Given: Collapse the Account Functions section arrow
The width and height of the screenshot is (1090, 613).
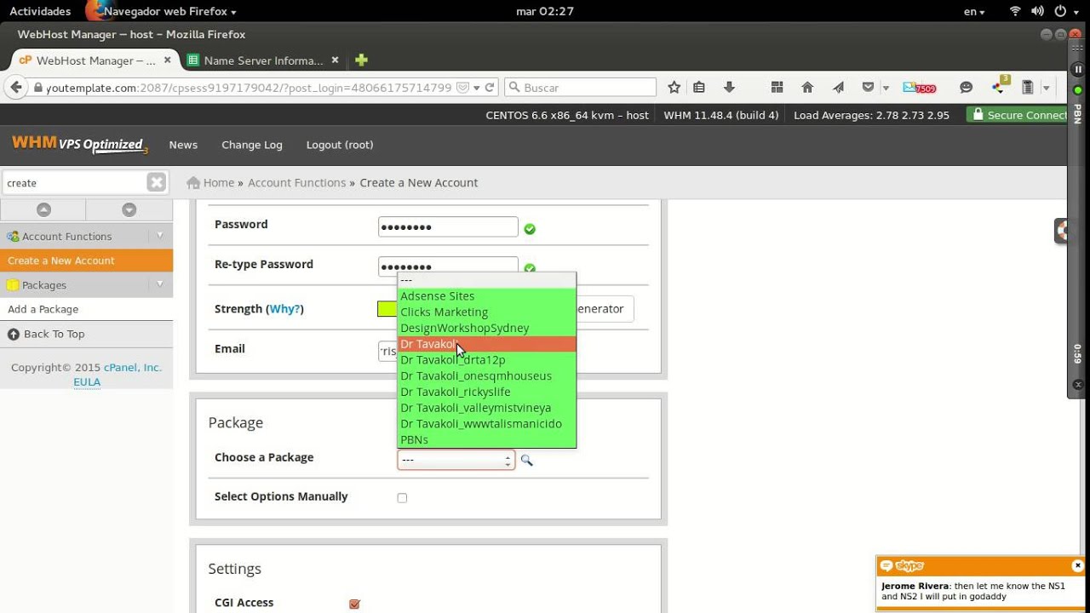Looking at the screenshot, I should [x=159, y=236].
